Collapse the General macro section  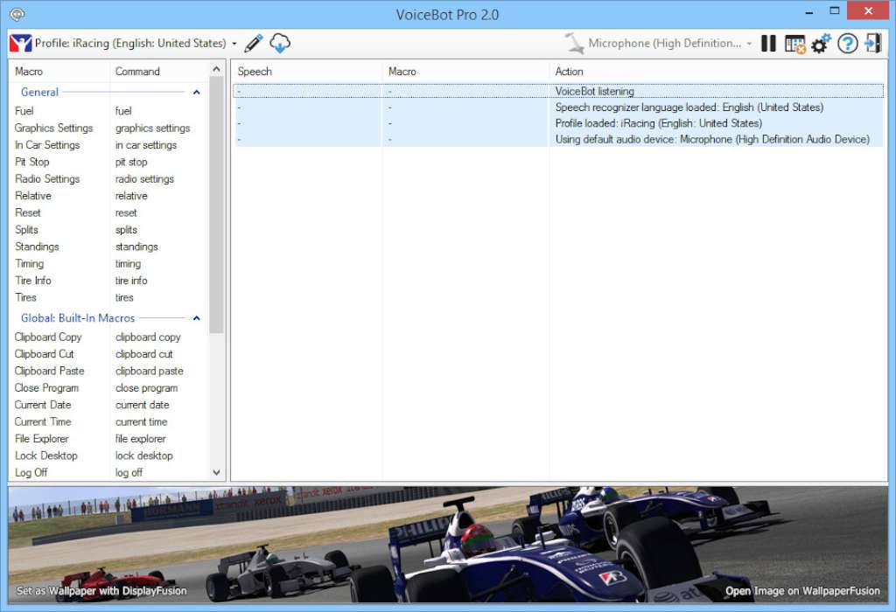[x=196, y=92]
